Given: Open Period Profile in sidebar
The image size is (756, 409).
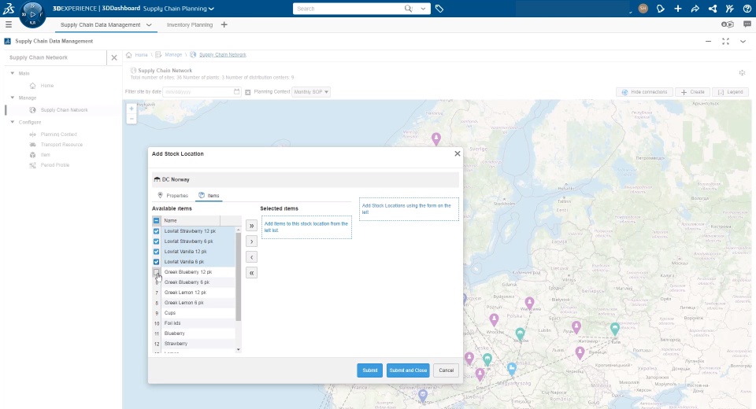Looking at the screenshot, I should pos(54,164).
